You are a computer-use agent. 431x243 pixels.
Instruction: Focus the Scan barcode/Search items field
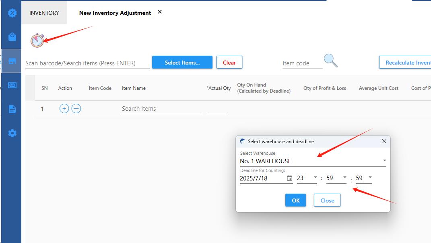pyautogui.click(x=87, y=63)
